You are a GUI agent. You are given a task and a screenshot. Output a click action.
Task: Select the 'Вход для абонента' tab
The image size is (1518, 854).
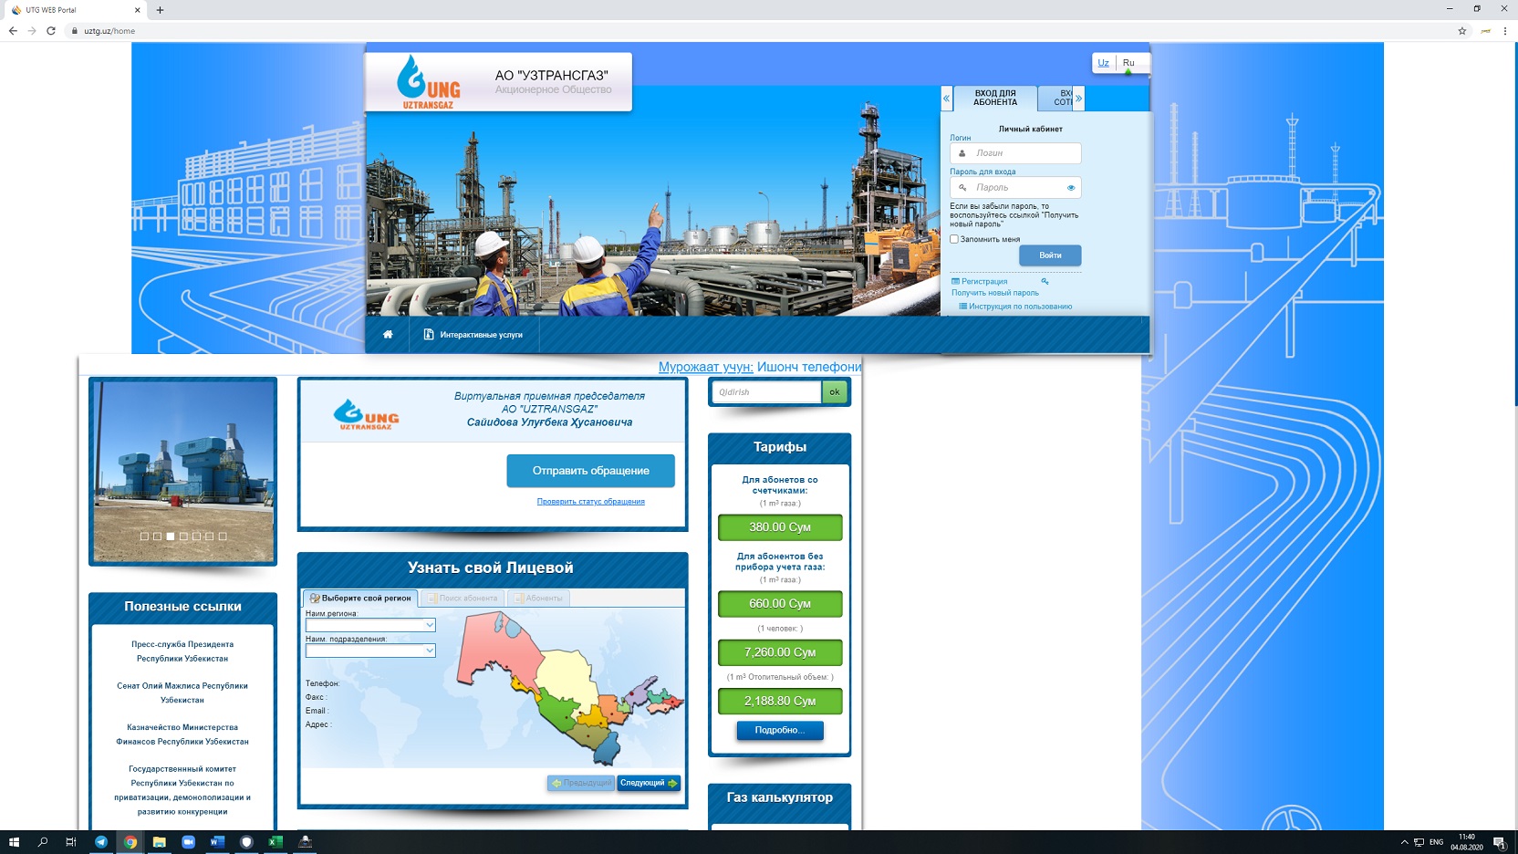994,98
